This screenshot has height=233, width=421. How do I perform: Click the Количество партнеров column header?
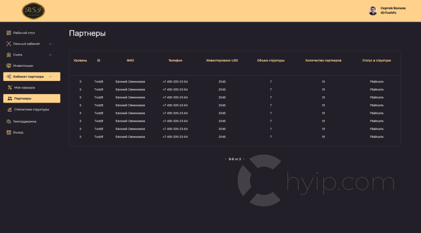click(323, 60)
